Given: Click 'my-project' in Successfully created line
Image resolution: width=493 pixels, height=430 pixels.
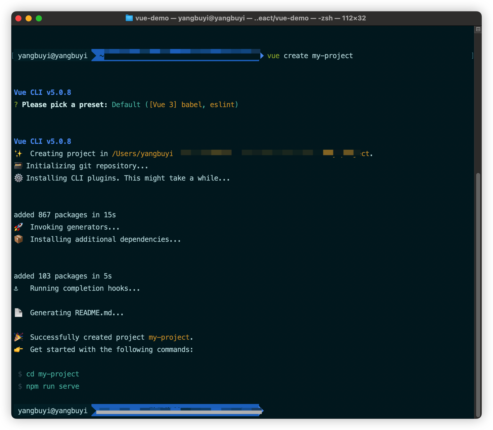Looking at the screenshot, I should click(169, 337).
